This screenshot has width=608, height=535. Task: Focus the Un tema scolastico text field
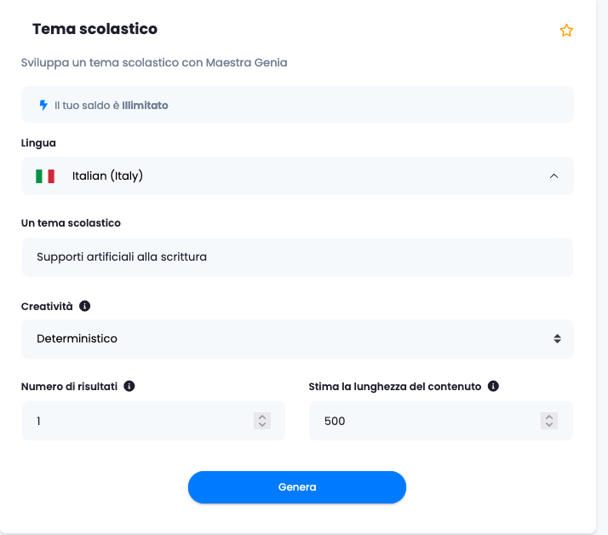click(x=297, y=257)
